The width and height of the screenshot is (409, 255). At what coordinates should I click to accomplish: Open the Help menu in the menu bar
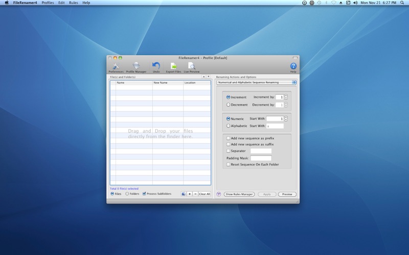[86, 3]
